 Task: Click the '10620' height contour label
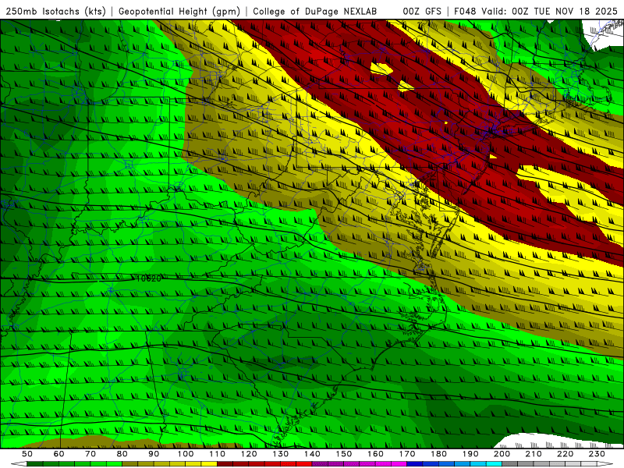tap(148, 278)
